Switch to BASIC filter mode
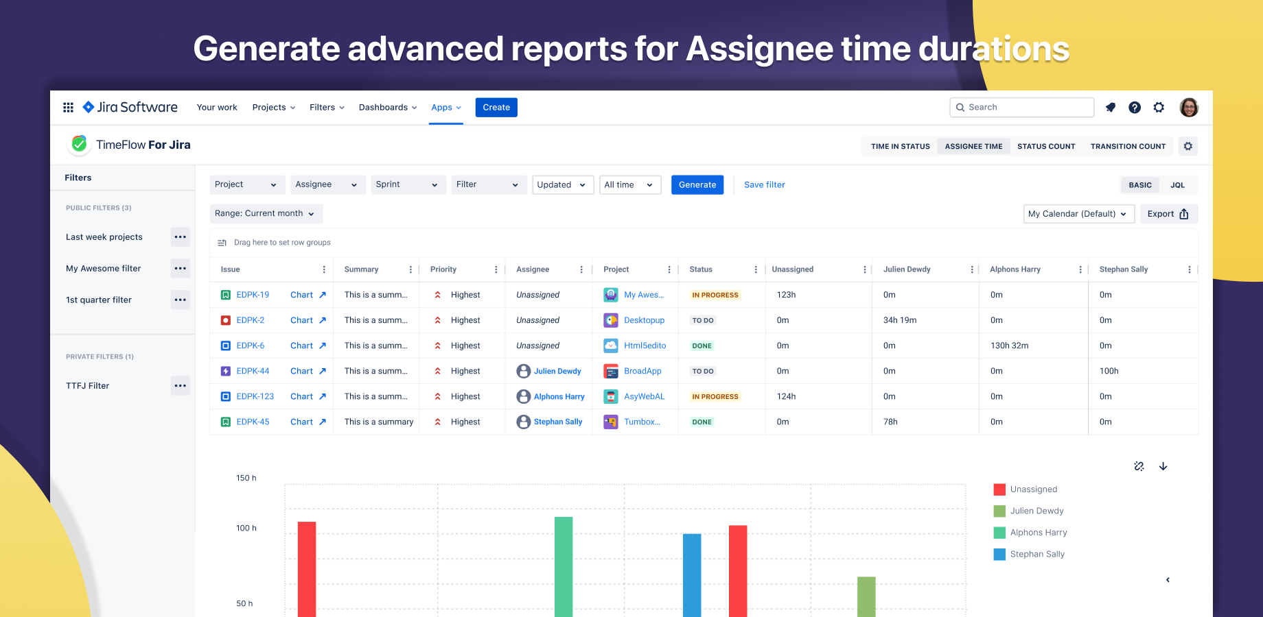This screenshot has width=1263, height=617. (x=1140, y=185)
